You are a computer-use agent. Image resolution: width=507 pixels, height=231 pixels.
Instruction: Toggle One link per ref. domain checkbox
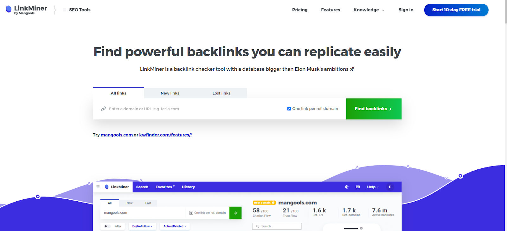289,109
